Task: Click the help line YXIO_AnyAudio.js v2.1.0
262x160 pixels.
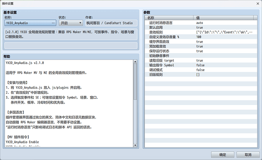Action: 25,63
